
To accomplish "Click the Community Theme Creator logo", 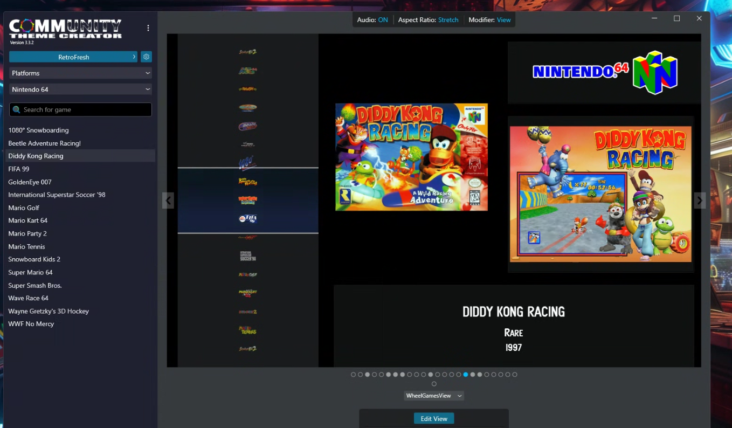I will point(65,29).
